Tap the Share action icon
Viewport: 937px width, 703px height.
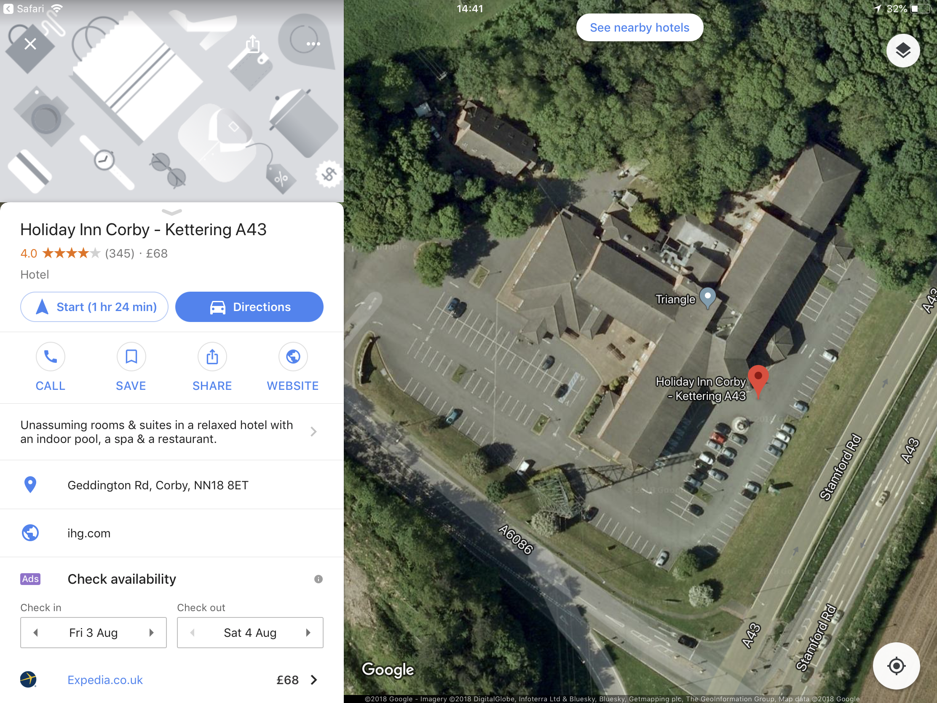(x=212, y=357)
